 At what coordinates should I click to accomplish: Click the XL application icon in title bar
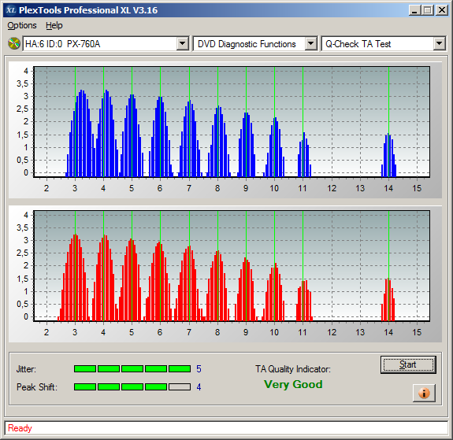coord(11,10)
